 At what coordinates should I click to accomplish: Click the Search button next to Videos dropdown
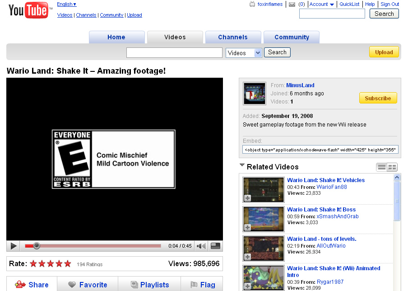(x=277, y=52)
